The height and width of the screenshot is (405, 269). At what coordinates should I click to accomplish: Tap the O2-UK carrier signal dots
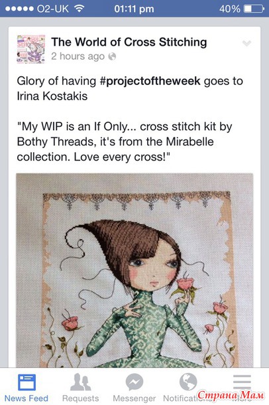click(x=20, y=9)
